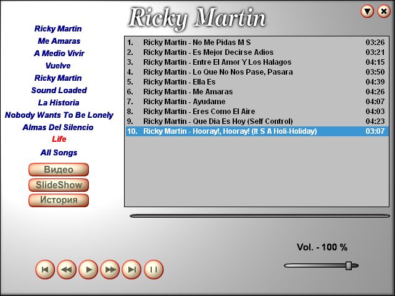Close the player with the X icon
395x296 pixels.
tap(384, 11)
